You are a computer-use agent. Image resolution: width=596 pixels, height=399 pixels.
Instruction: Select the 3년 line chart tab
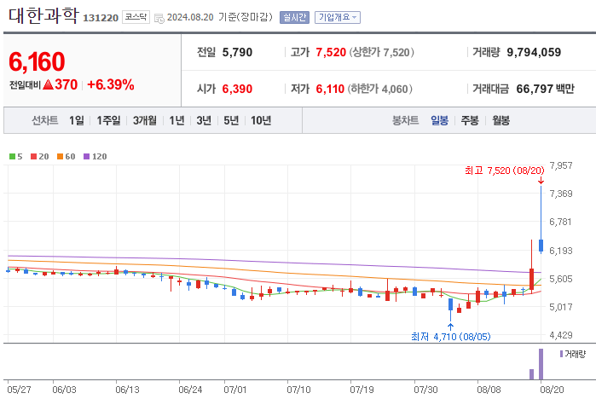[204, 120]
